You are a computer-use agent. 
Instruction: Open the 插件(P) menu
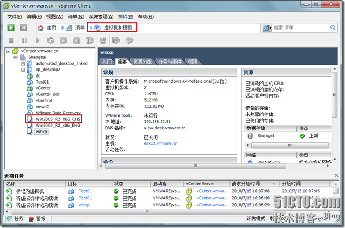pos(126,17)
